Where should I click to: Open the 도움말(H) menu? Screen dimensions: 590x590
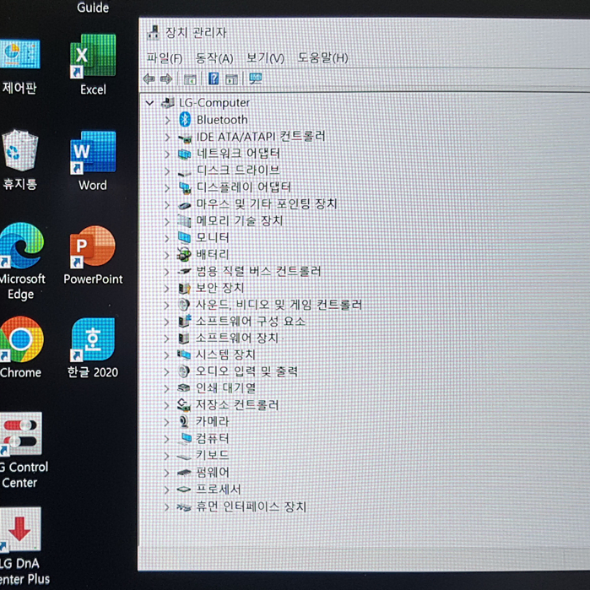pos(322,58)
